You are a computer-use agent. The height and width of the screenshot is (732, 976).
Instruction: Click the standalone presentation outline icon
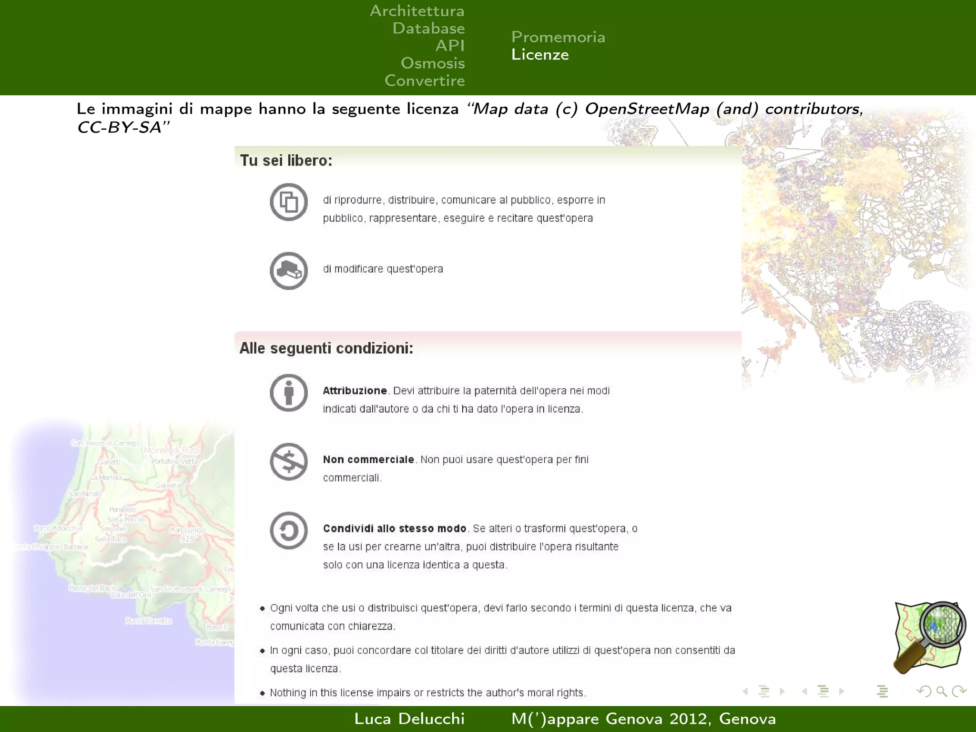coord(882,691)
